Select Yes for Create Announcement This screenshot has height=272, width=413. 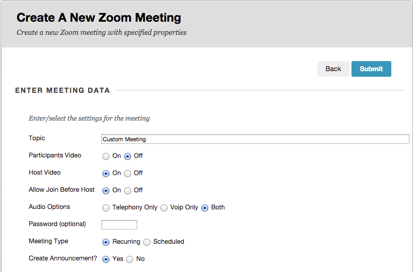[106, 259]
